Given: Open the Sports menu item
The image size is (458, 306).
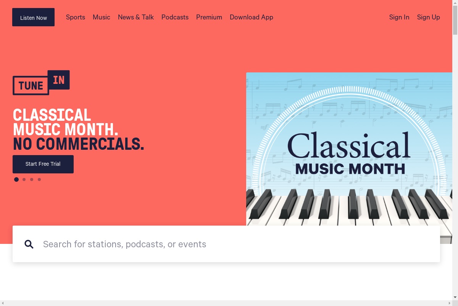Looking at the screenshot, I should [x=76, y=17].
